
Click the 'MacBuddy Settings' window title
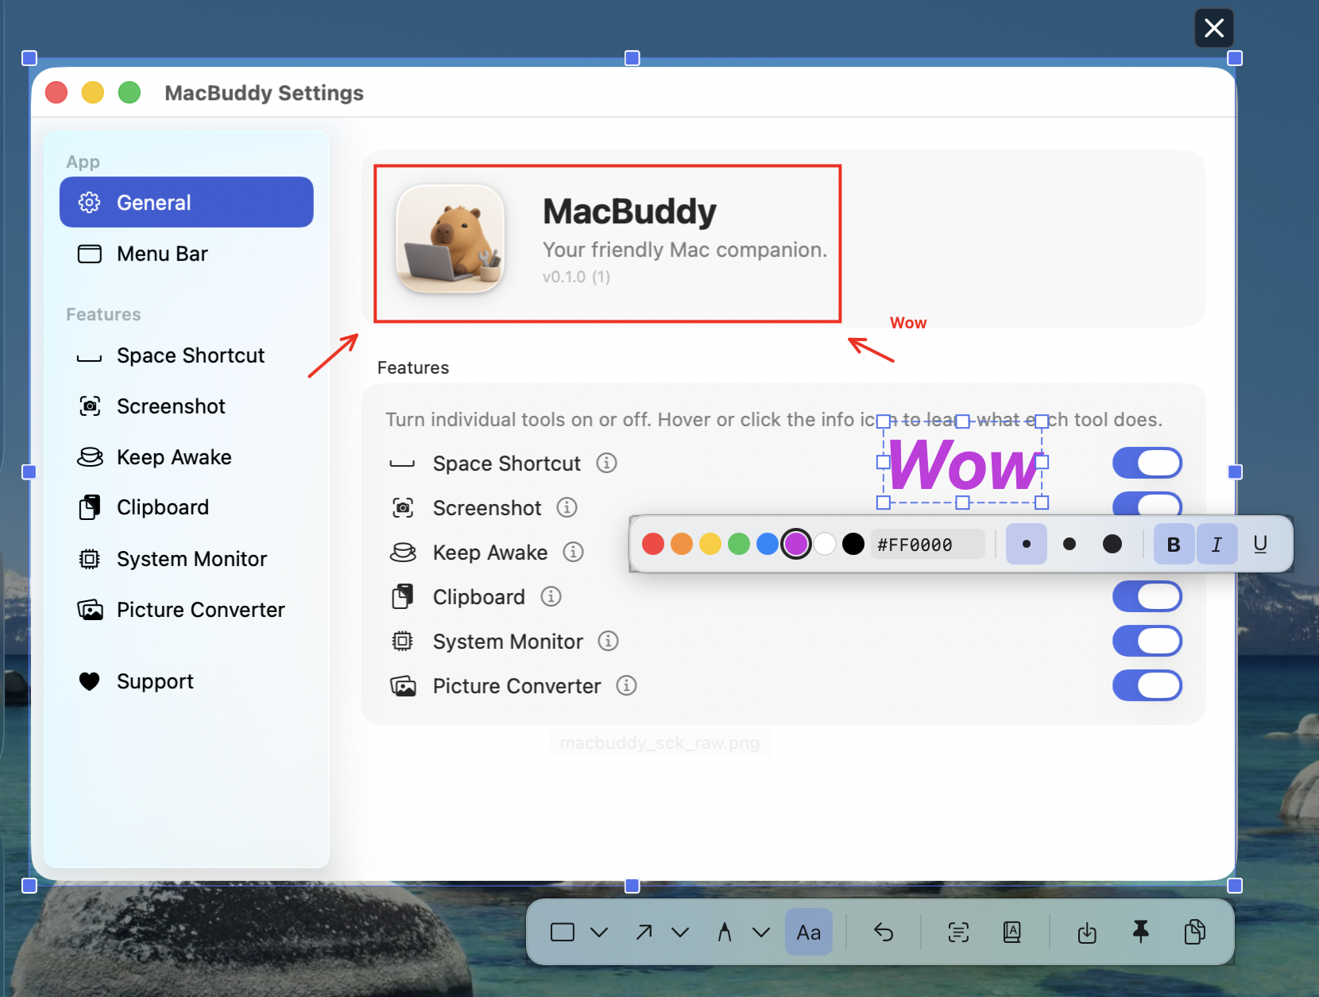coord(265,93)
